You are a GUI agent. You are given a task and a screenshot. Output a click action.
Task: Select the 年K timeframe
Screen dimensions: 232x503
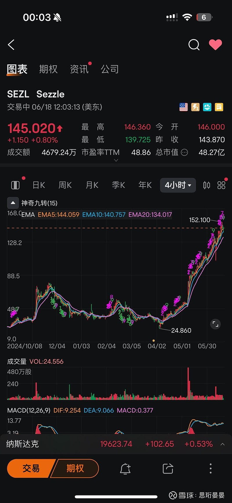[x=145, y=185]
